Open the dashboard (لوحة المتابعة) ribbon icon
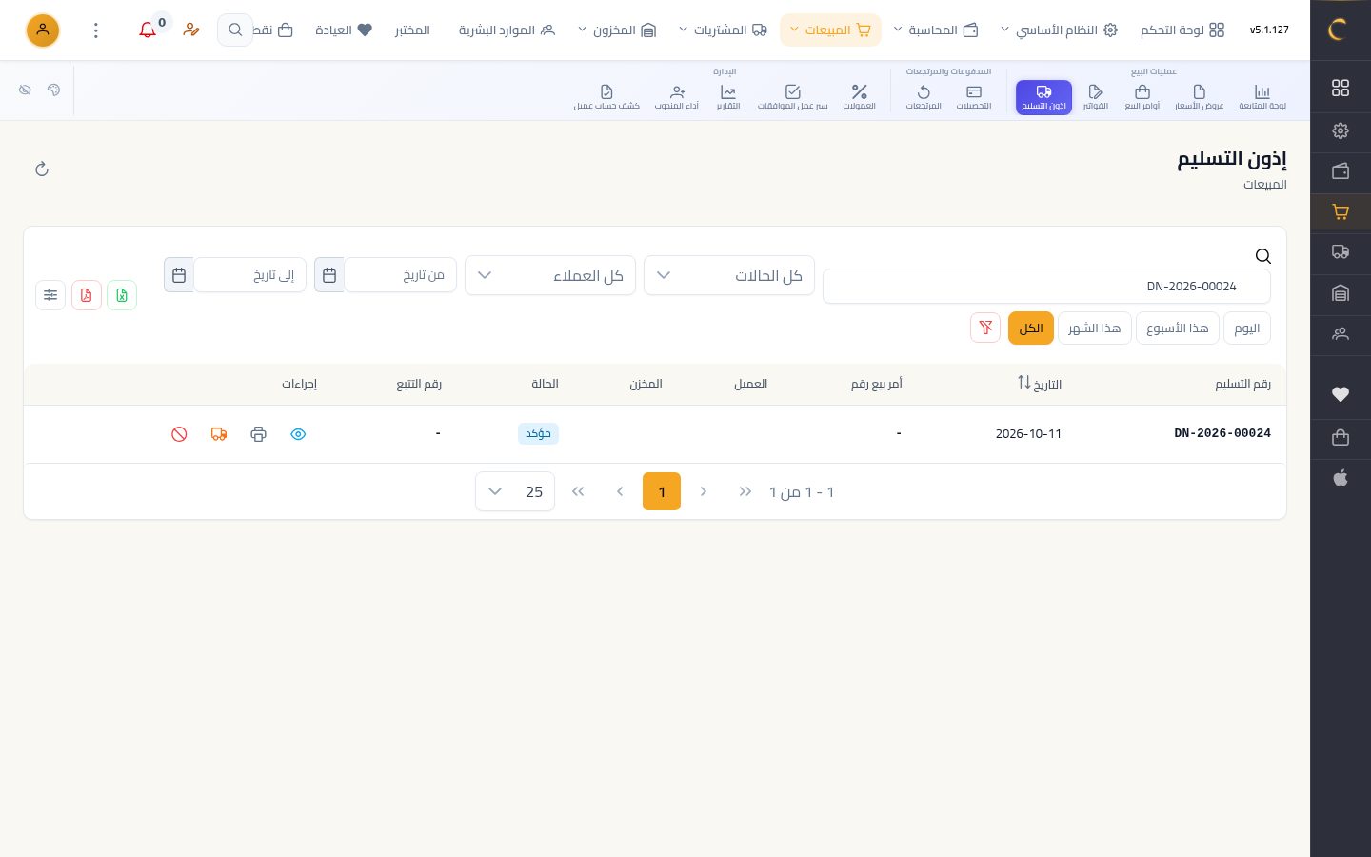This screenshot has height=857, width=1371. tap(1262, 96)
